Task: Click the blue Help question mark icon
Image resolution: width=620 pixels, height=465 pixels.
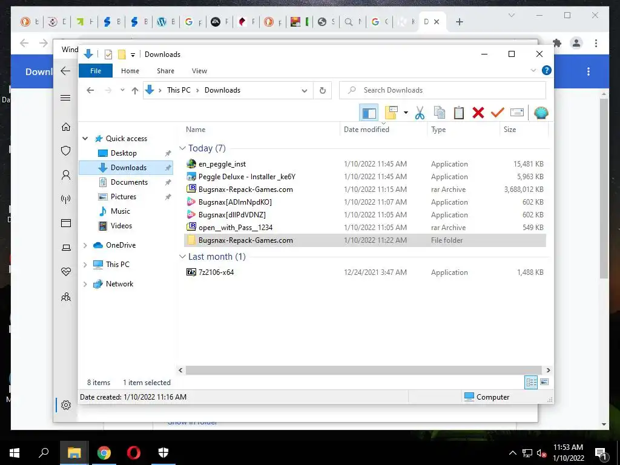Action: click(x=547, y=70)
